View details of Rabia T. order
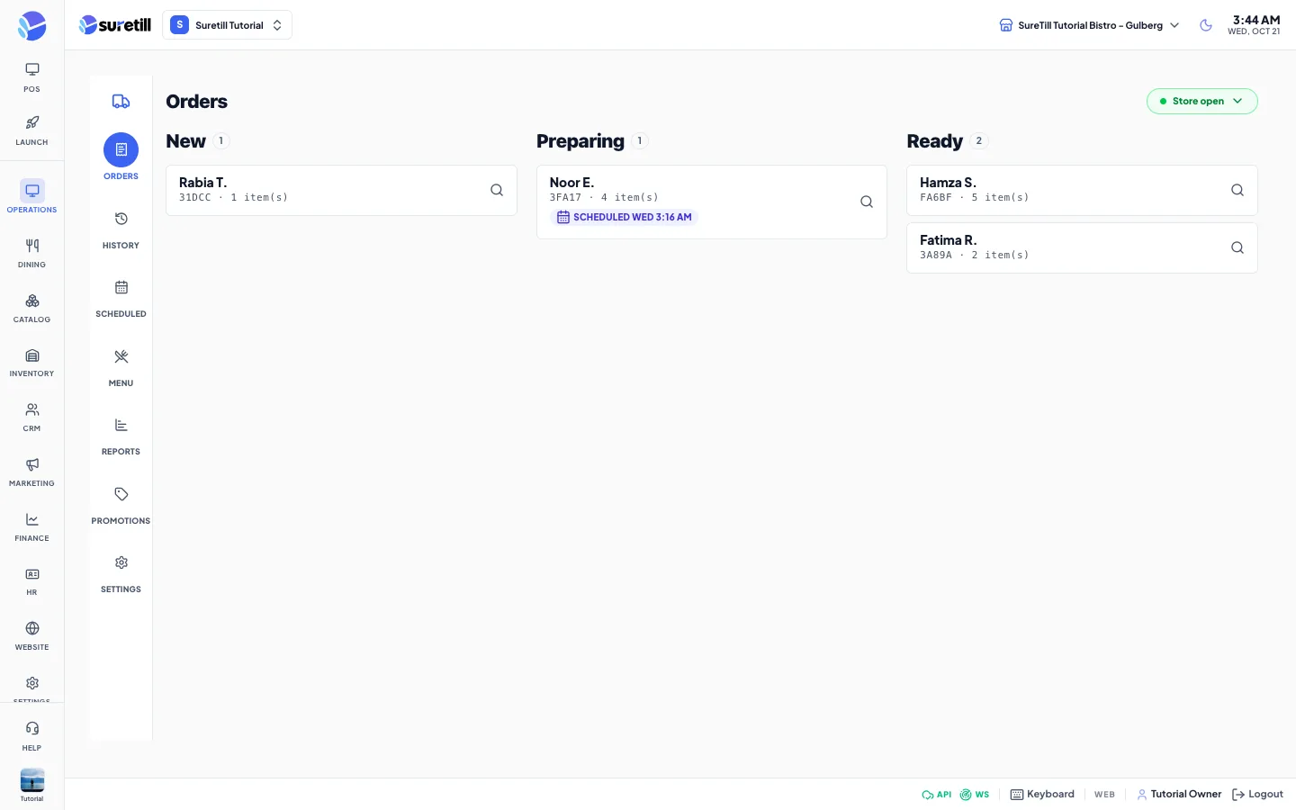This screenshot has height=810, width=1296. click(497, 190)
